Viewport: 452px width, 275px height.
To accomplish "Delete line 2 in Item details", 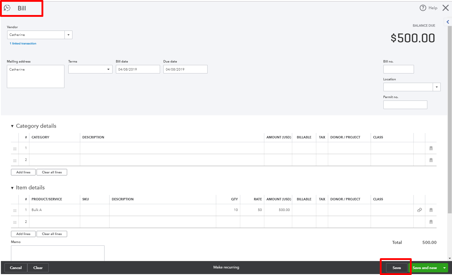I will (431, 222).
